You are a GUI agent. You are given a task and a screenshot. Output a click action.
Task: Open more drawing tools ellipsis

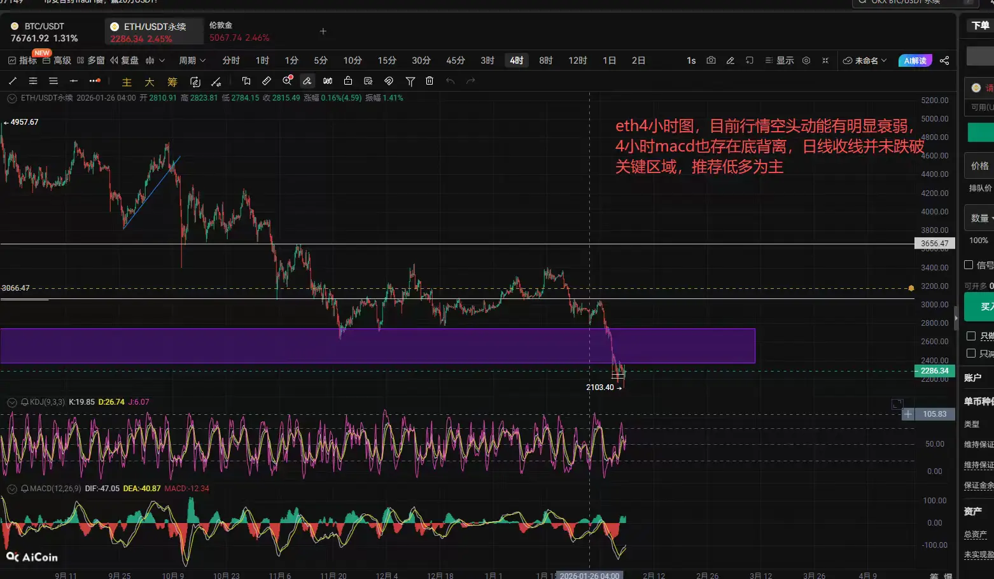click(95, 81)
